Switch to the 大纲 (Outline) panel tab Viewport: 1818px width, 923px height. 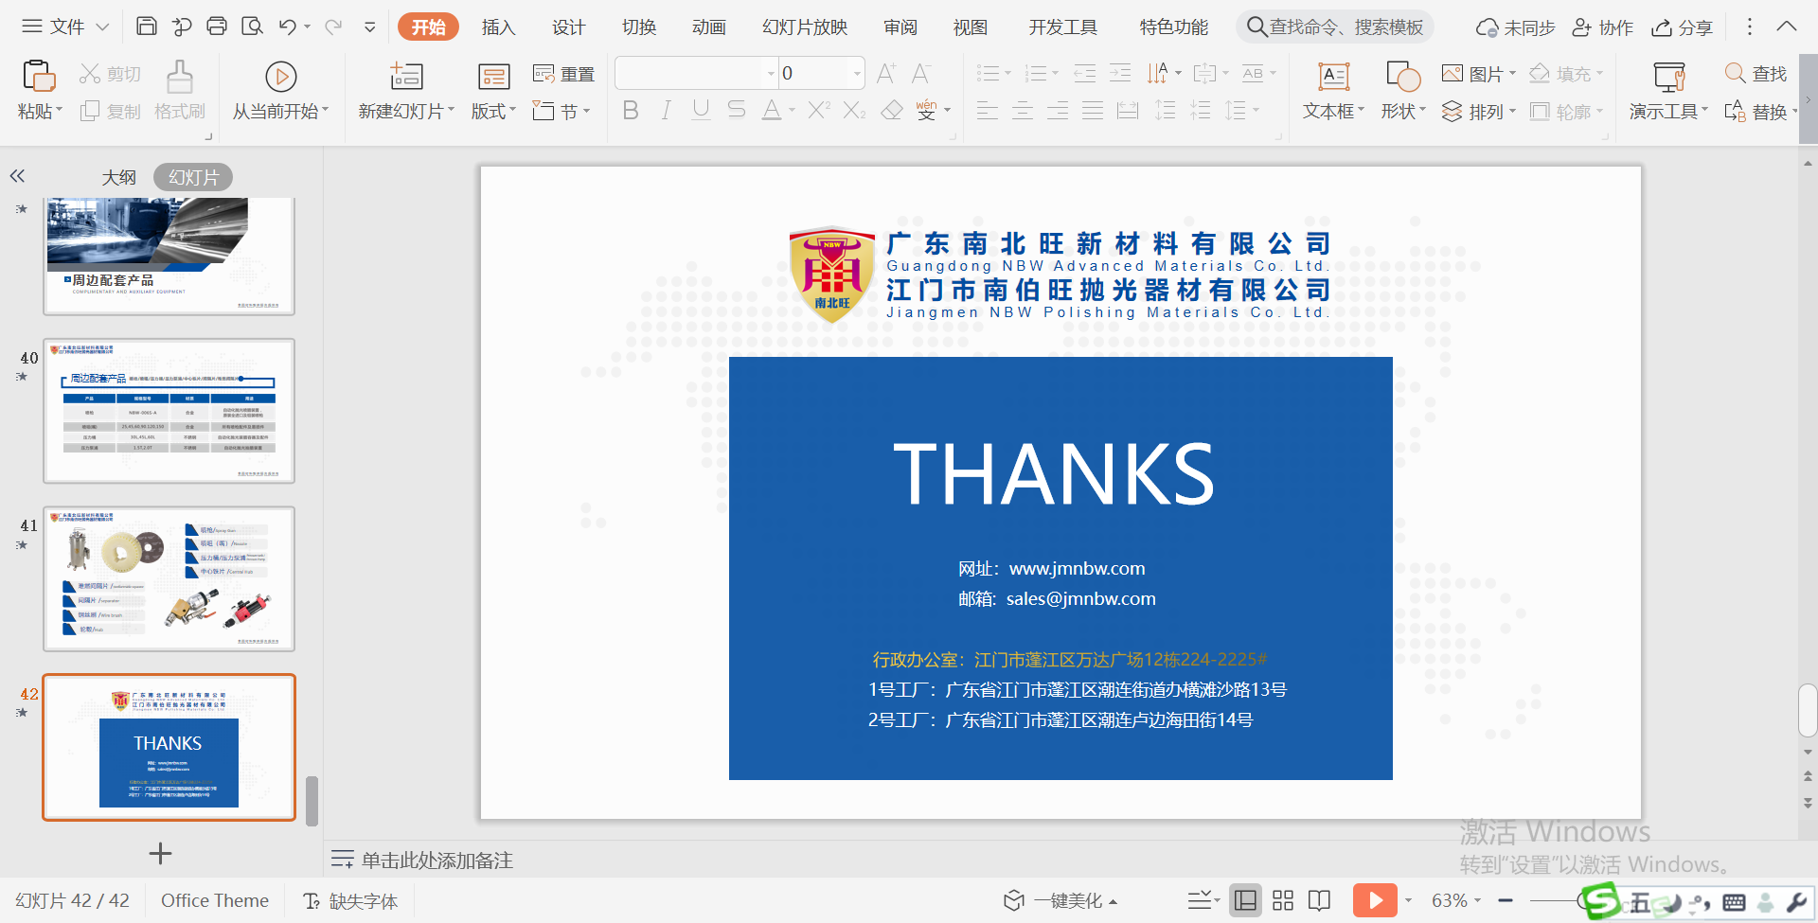[x=118, y=177]
